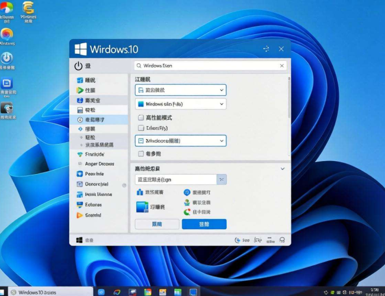Click the blue primary button at the dialog bottom
The image size is (385, 296).
(x=204, y=224)
